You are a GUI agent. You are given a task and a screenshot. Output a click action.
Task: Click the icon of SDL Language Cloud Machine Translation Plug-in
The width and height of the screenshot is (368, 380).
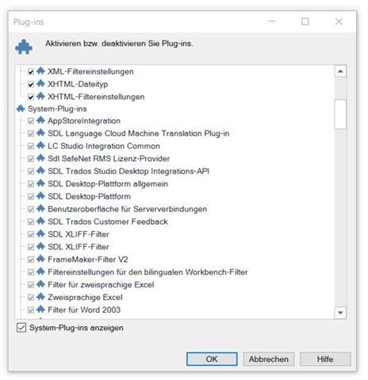point(40,133)
